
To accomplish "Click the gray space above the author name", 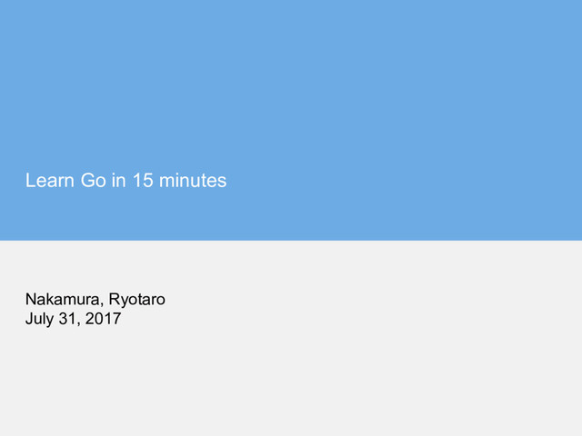I will click(x=291, y=265).
